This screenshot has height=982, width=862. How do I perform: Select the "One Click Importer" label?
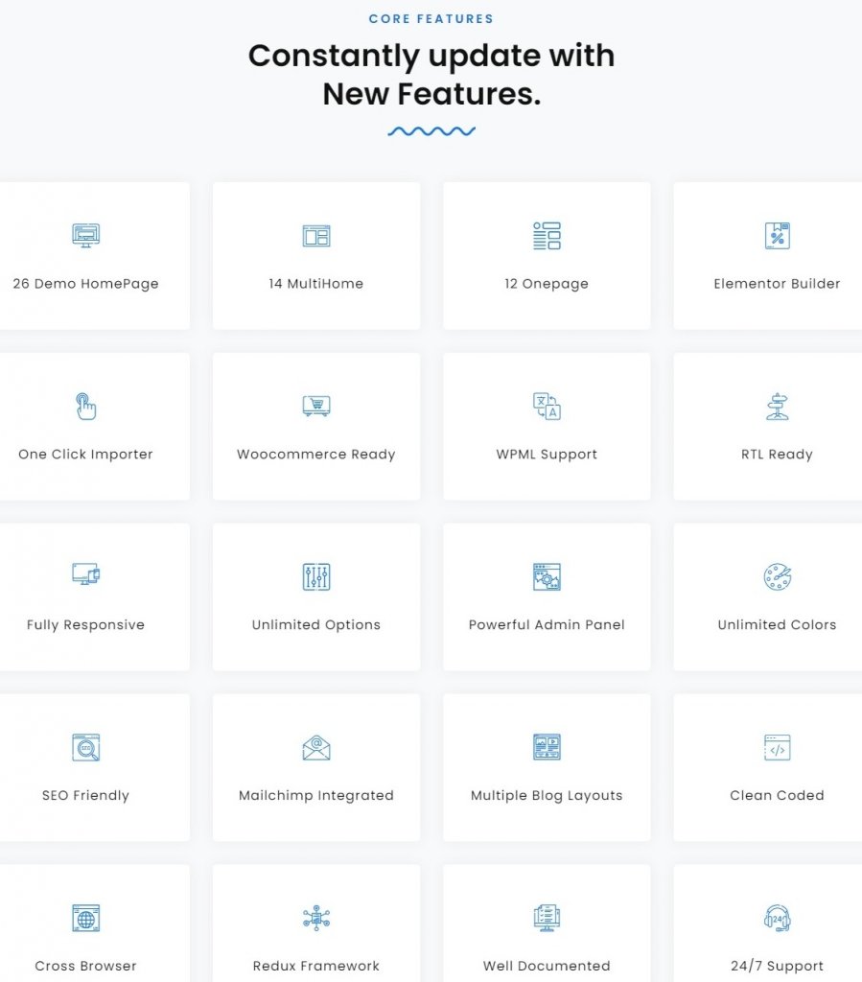pyautogui.click(x=85, y=454)
